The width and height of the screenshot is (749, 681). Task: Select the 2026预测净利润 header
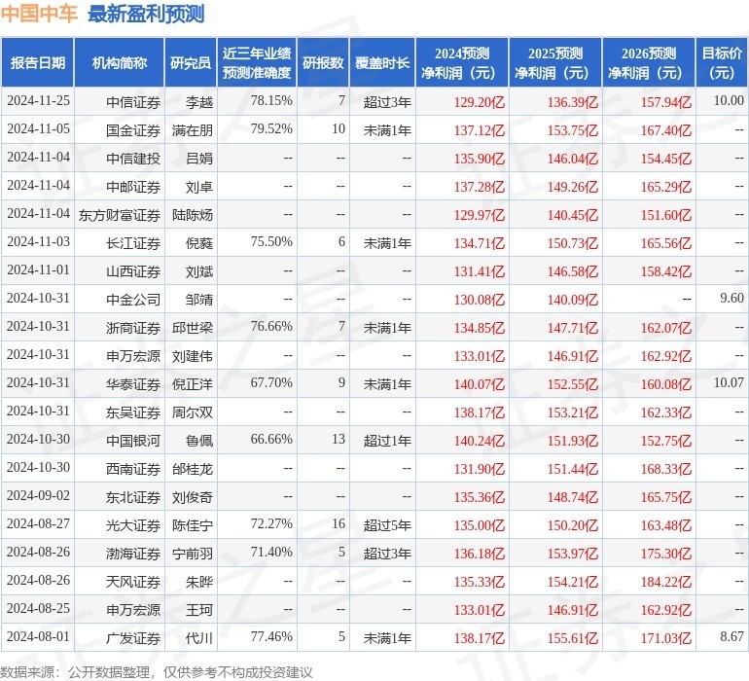(649, 62)
